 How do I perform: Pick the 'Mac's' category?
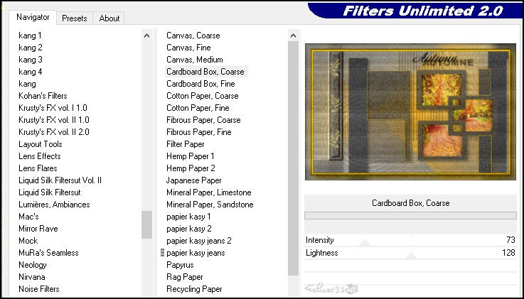pyautogui.click(x=28, y=217)
